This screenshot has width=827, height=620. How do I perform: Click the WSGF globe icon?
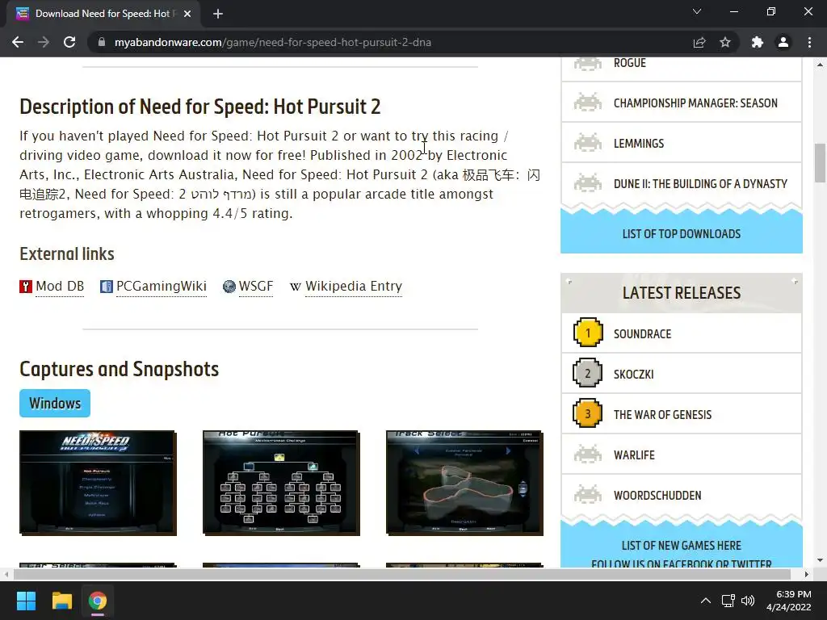pyautogui.click(x=229, y=287)
